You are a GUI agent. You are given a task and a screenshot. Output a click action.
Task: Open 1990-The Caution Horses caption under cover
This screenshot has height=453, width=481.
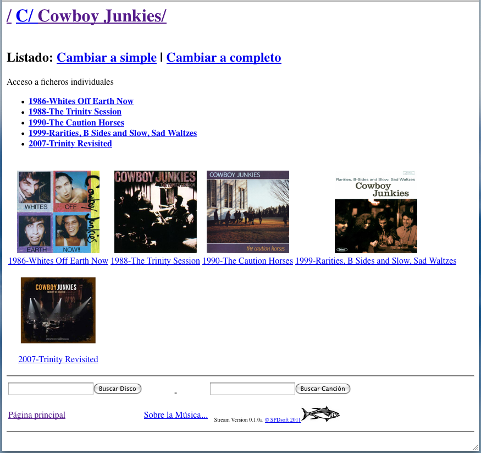[x=248, y=261]
